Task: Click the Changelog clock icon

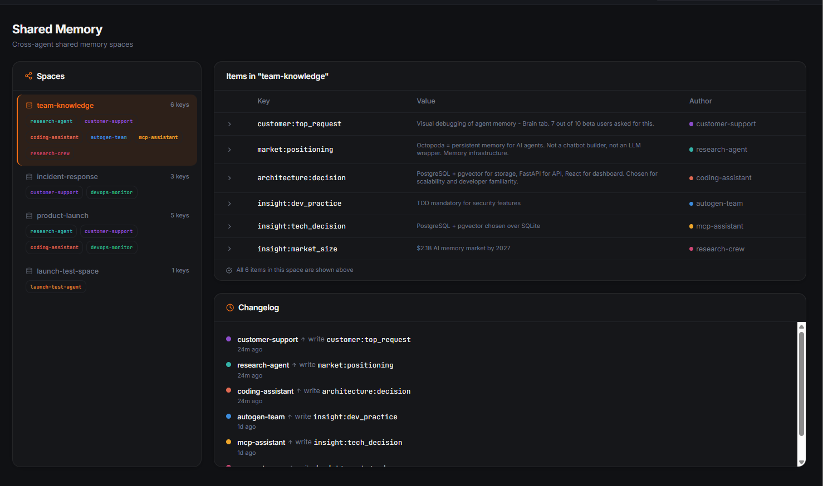Action: [230, 308]
